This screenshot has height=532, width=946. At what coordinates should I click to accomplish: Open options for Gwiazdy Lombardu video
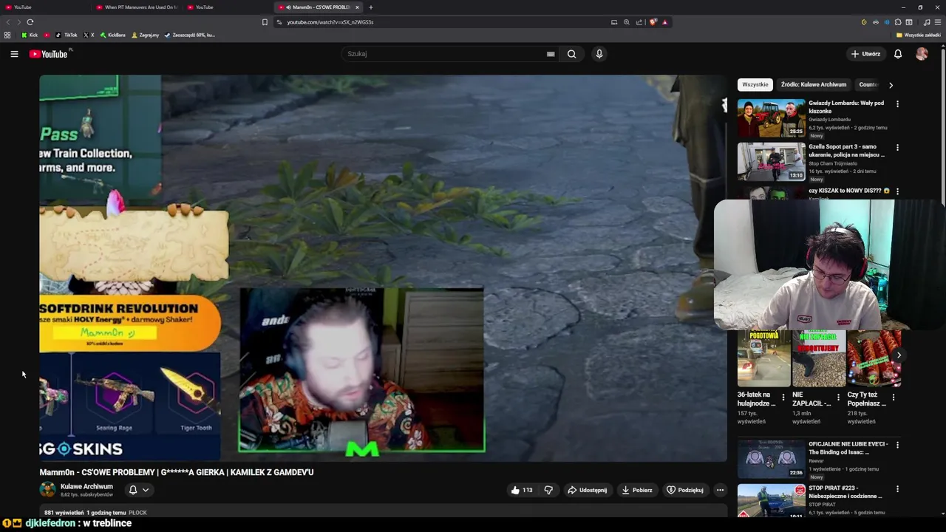tap(897, 104)
